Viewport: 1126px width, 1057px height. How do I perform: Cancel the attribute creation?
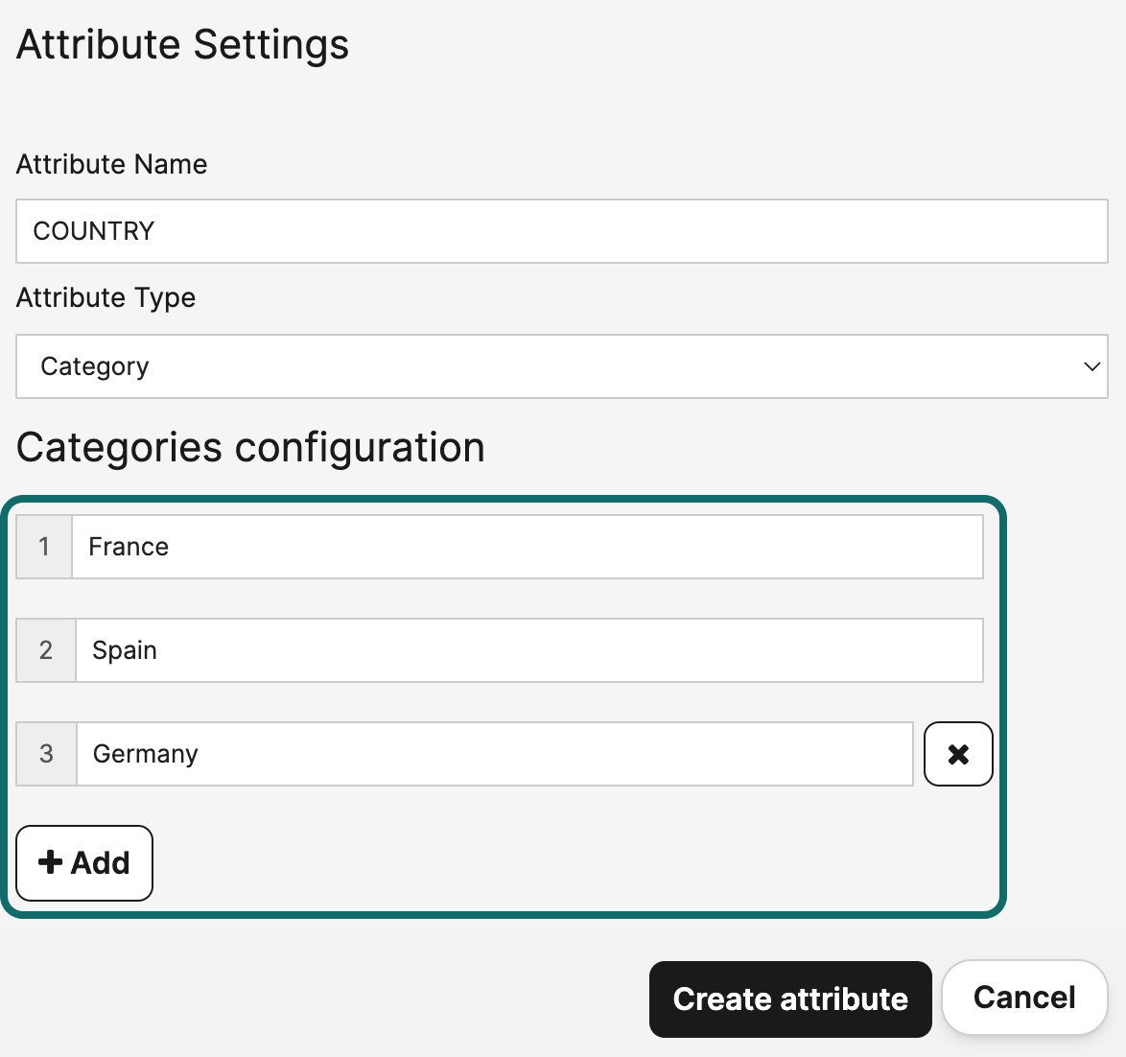(1023, 998)
